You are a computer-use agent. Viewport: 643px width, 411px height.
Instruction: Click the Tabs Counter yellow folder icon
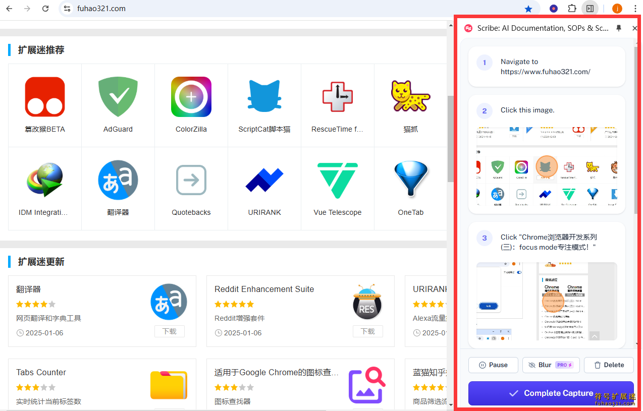[169, 385]
